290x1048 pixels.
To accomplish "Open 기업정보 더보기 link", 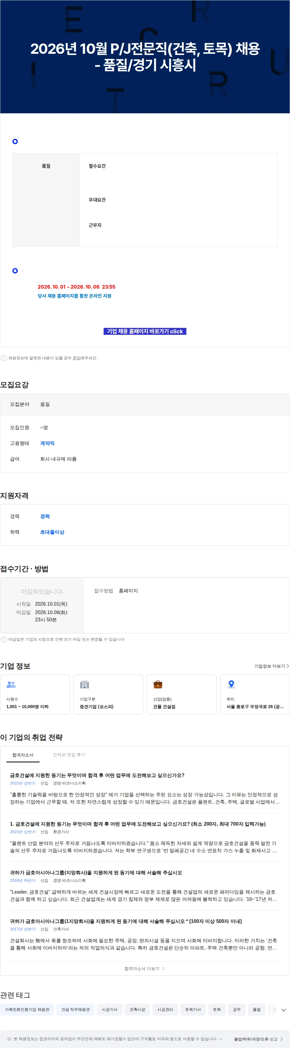I will pyautogui.click(x=271, y=666).
